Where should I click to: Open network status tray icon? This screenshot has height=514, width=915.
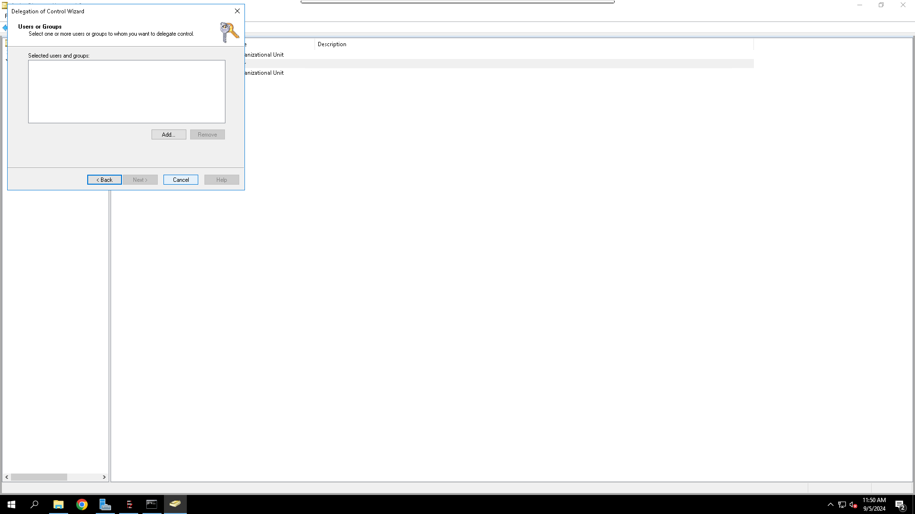tap(842, 504)
